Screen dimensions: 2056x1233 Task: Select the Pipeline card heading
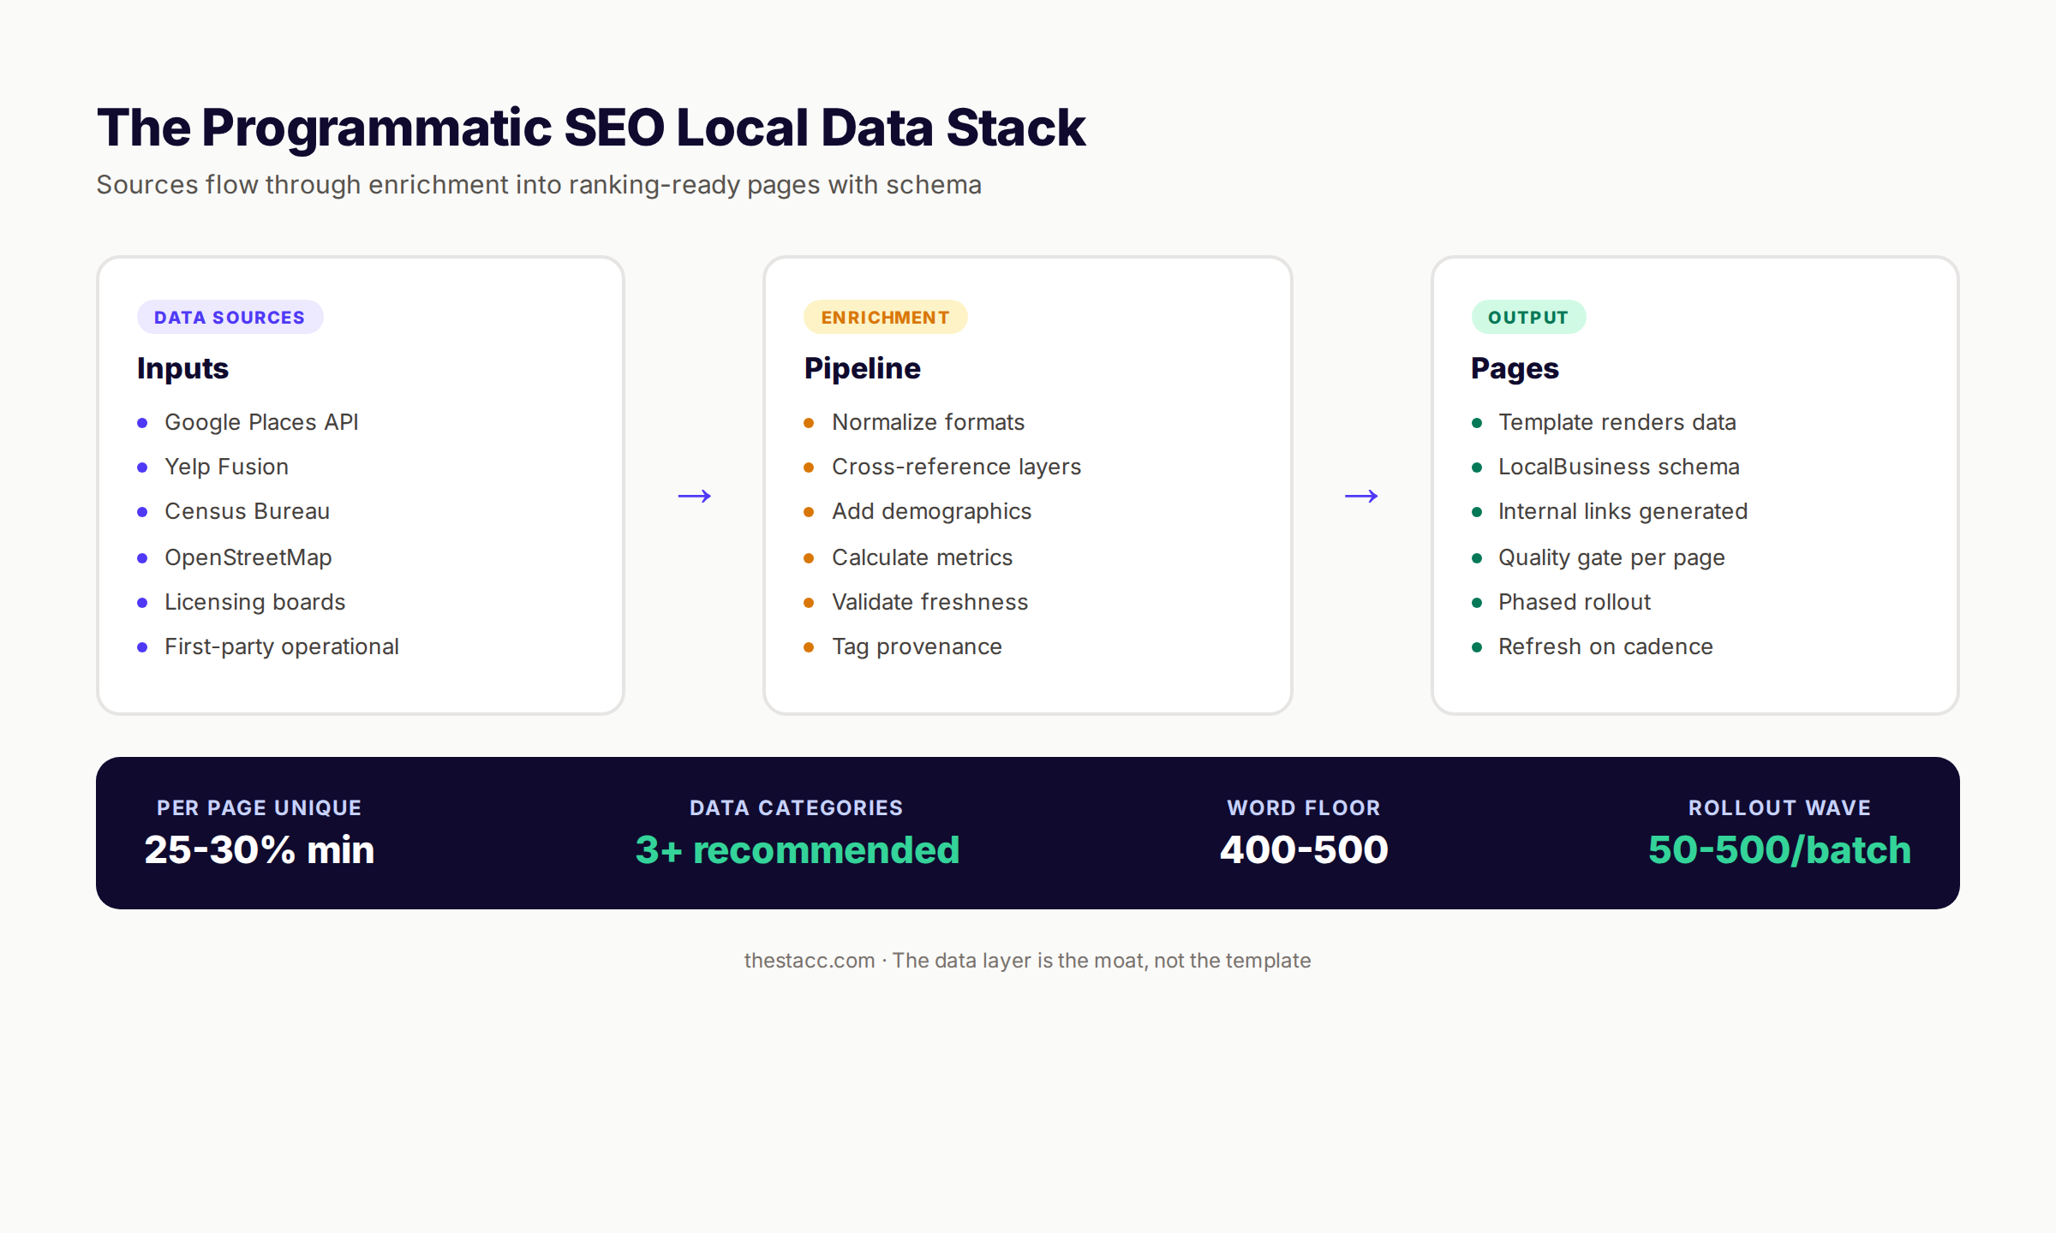pos(862,368)
